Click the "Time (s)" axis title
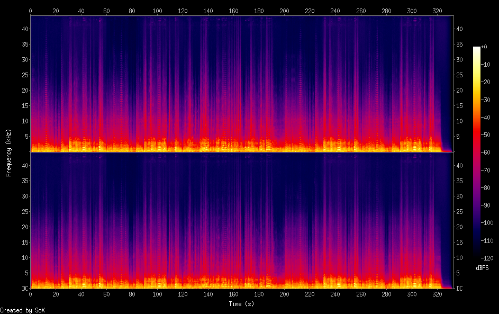 [241, 304]
